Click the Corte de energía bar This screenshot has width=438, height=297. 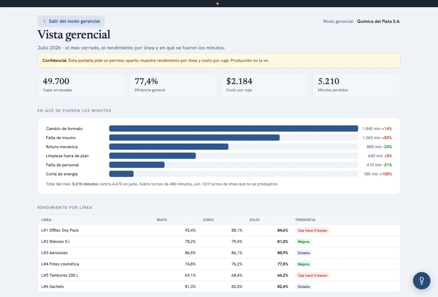[121, 174]
